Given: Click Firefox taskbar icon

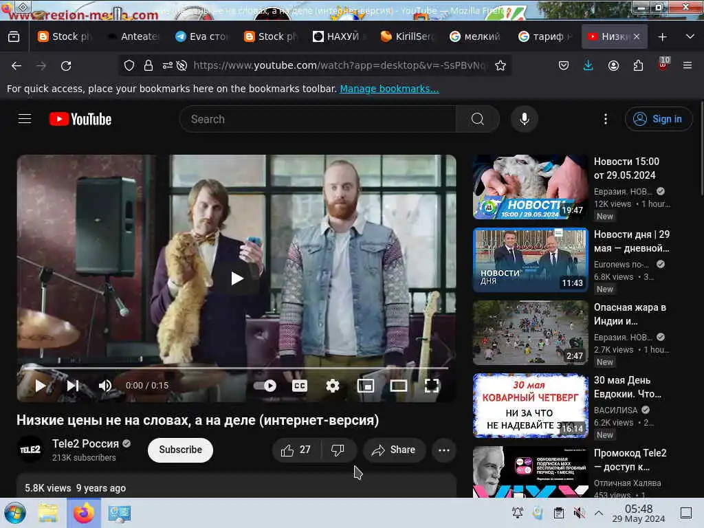Looking at the screenshot, I should click(x=84, y=513).
